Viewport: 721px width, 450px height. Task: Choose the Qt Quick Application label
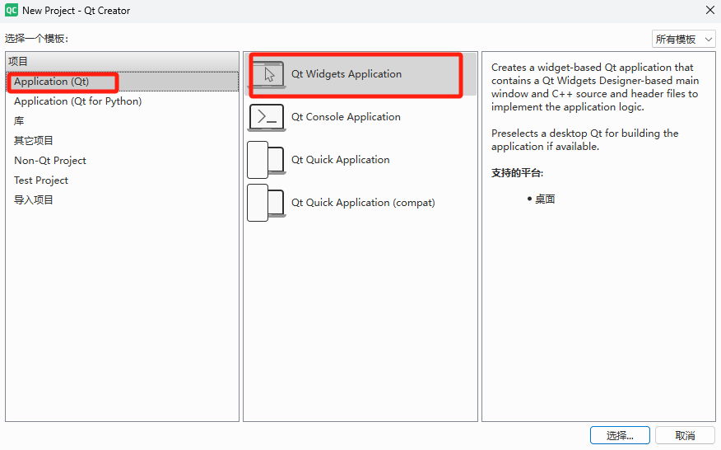[340, 160]
